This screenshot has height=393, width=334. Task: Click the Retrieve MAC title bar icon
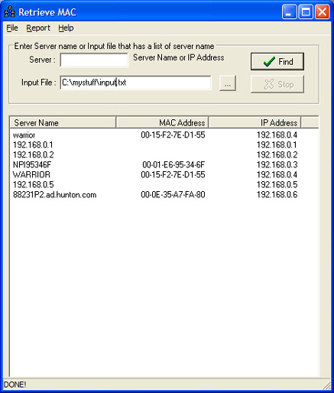coord(10,12)
